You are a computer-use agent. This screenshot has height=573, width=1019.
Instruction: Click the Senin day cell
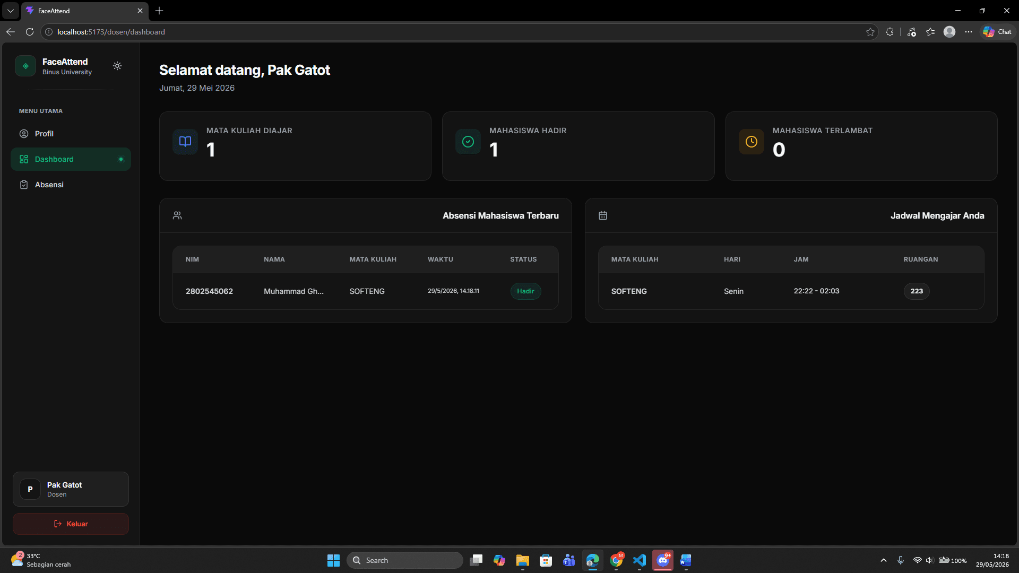(733, 291)
